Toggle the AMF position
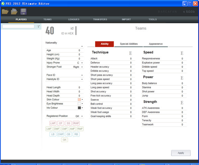Image resolution: width=199 pixels, height=165 pixels. 72,129
